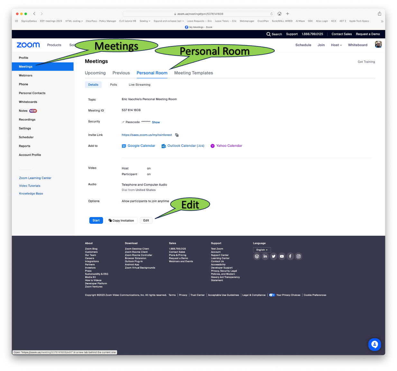This screenshot has width=397, height=371.
Task: Expand the Host dropdown
Action: click(x=337, y=45)
